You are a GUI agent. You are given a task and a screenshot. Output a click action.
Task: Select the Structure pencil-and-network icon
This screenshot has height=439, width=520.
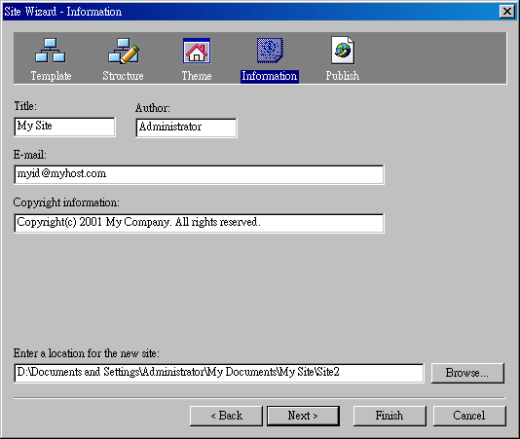pos(124,51)
